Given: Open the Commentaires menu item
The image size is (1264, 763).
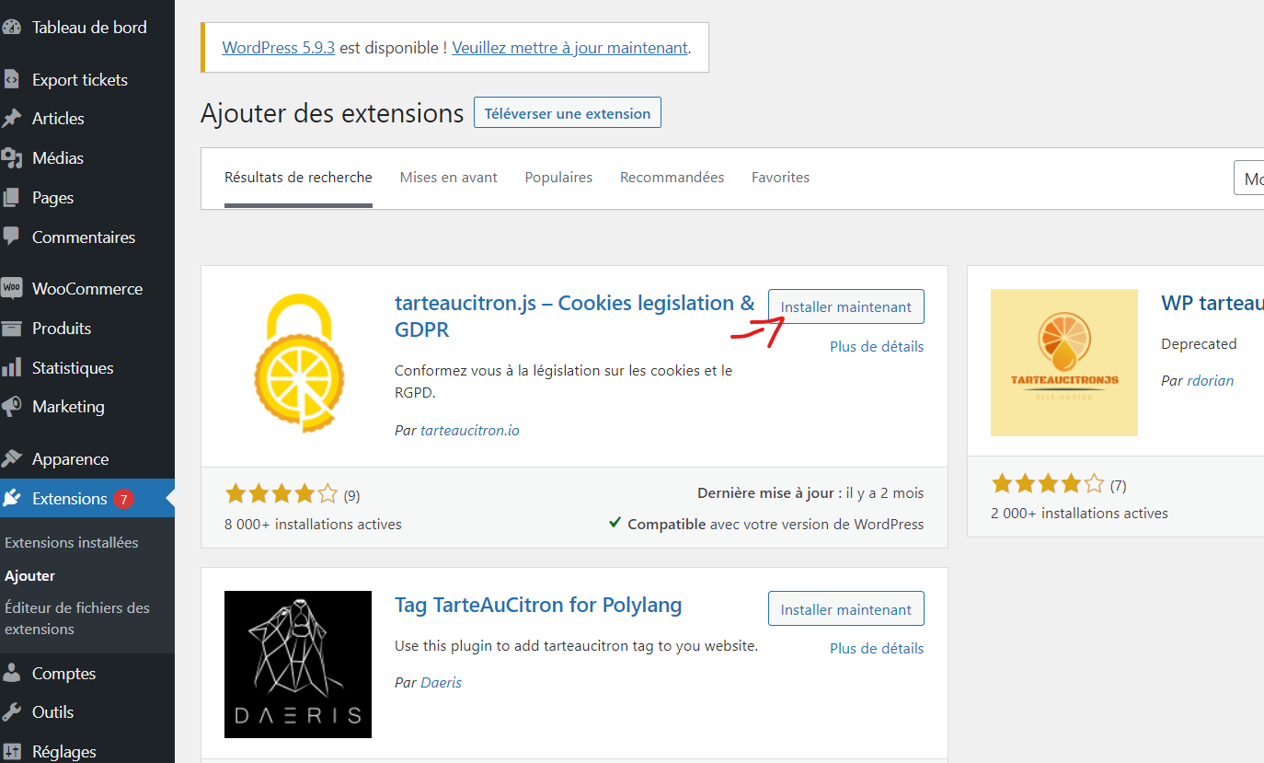Looking at the screenshot, I should (83, 237).
